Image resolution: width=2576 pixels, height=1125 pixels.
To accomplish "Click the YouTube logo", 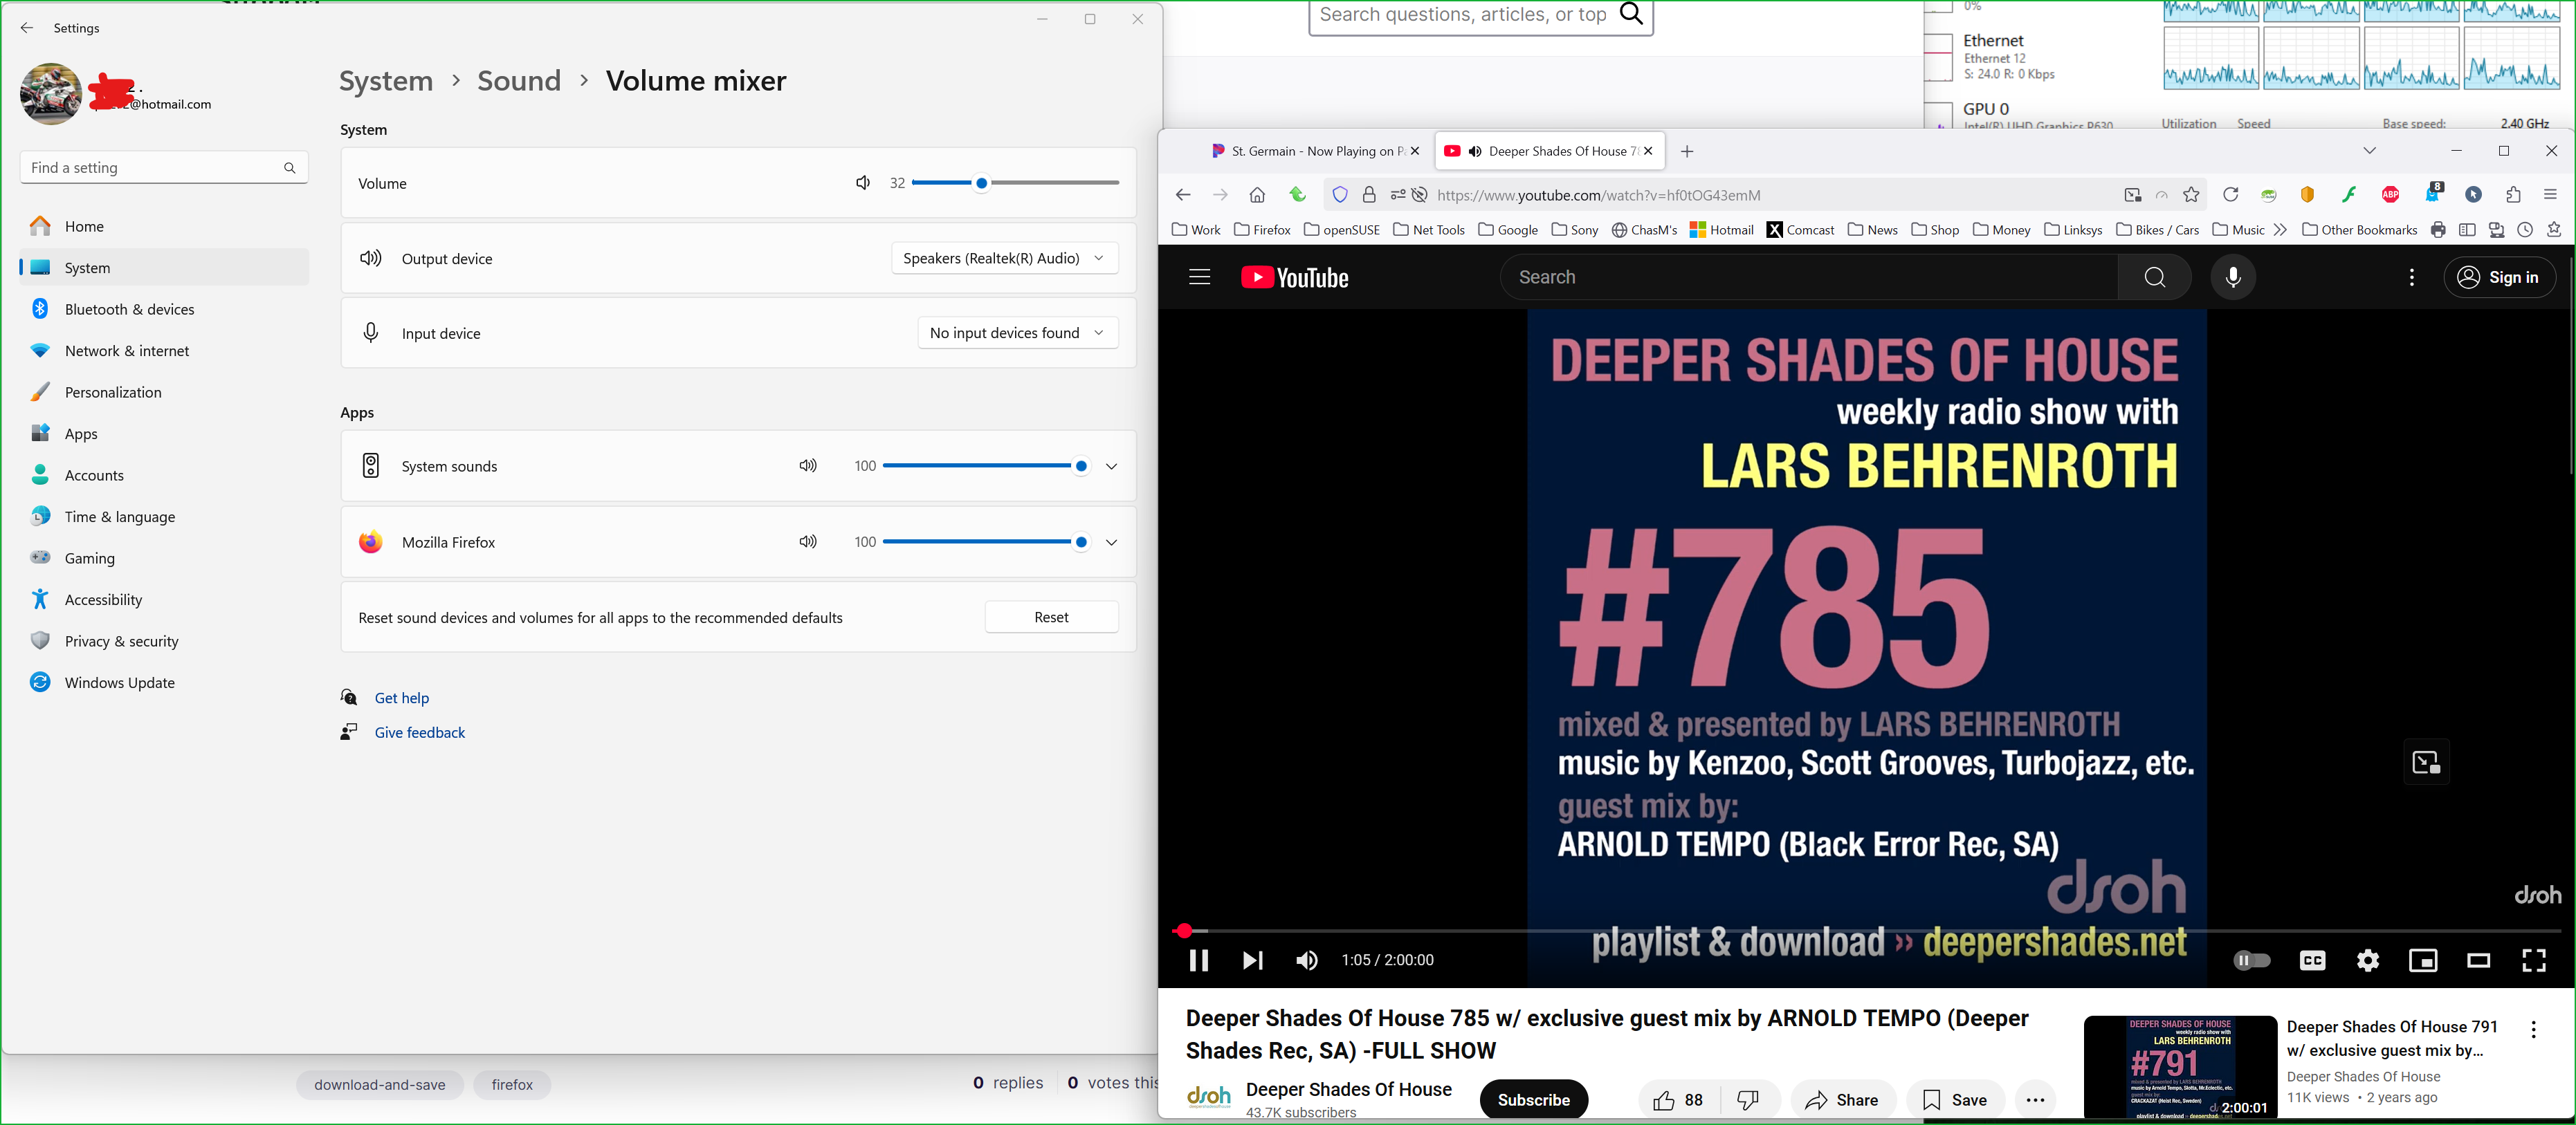I will point(1294,277).
